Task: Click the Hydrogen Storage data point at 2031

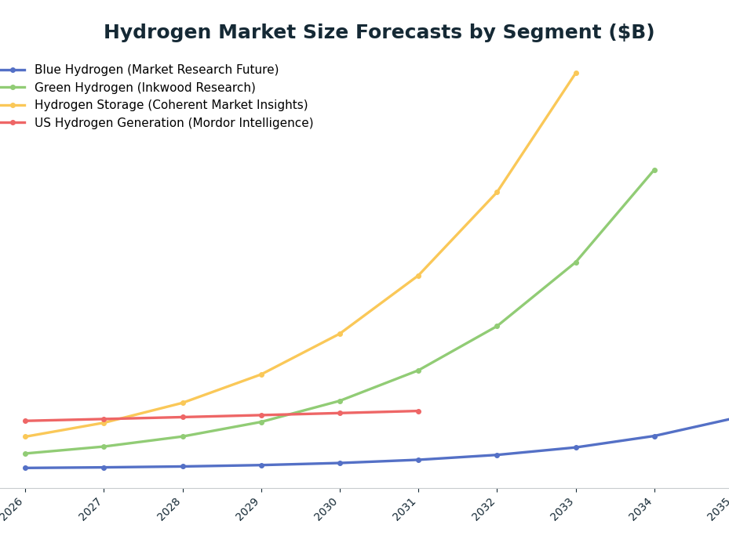Action: [x=418, y=276]
